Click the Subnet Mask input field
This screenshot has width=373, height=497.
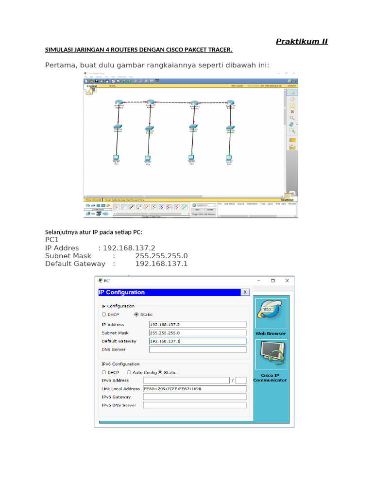point(198,333)
